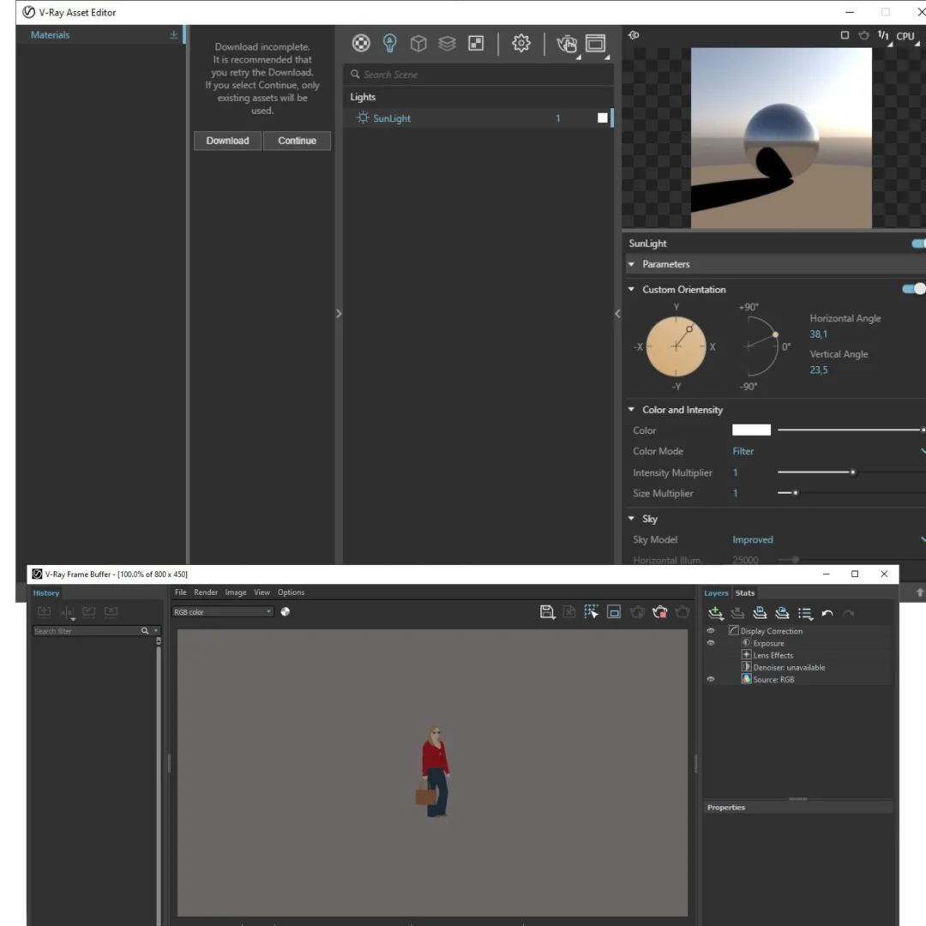Open the RGB color channel dropdown
Image resolution: width=926 pixels, height=926 pixels.
pos(223,612)
